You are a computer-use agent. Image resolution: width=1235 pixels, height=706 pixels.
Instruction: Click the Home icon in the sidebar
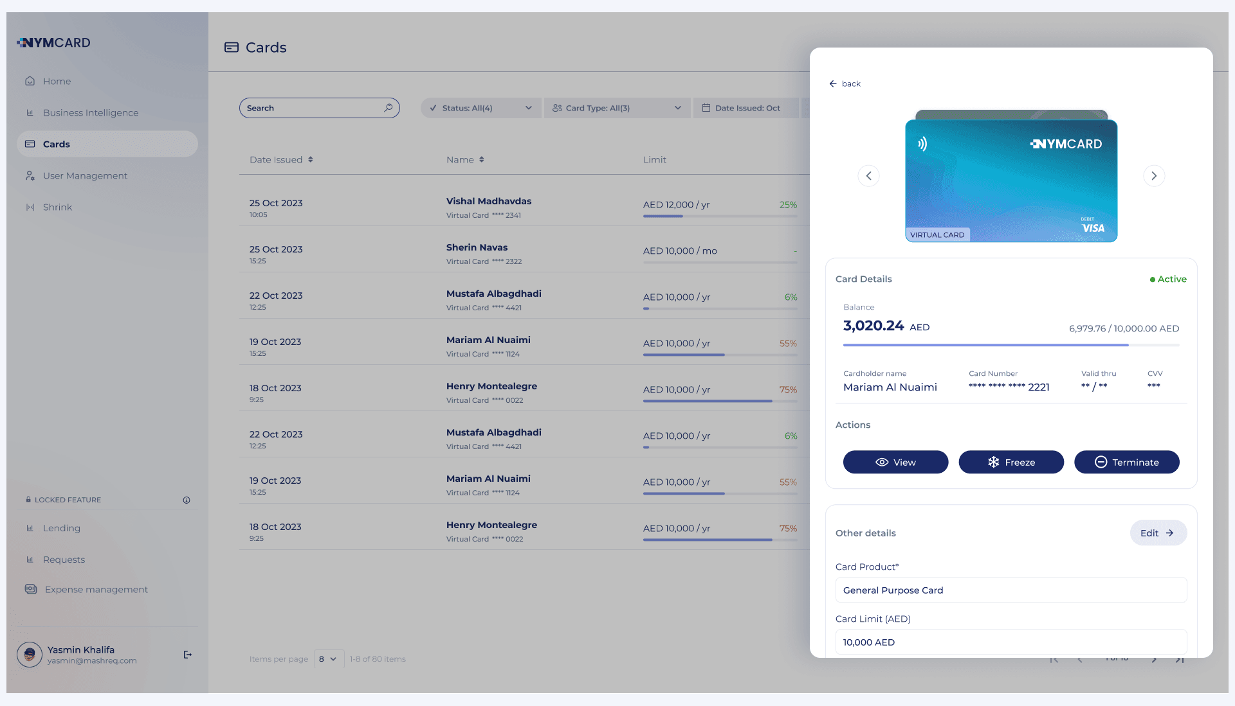click(30, 81)
